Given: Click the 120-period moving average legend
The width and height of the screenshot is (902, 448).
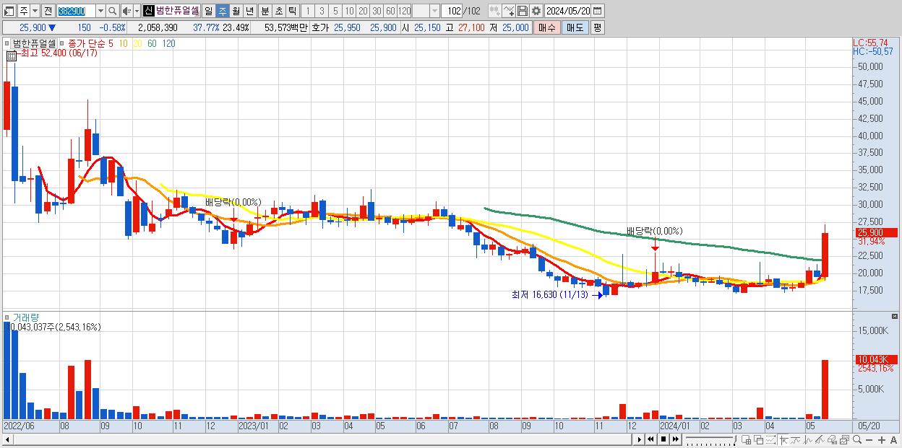Looking at the screenshot, I should (168, 43).
